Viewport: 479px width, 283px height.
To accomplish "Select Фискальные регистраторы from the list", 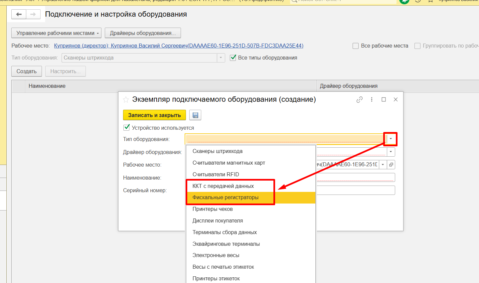I will click(226, 198).
